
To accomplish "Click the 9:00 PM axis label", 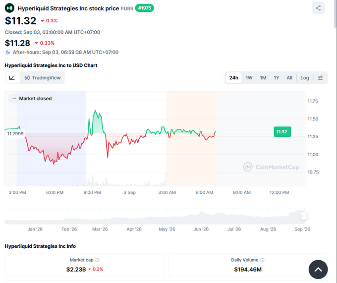I will click(92, 192).
